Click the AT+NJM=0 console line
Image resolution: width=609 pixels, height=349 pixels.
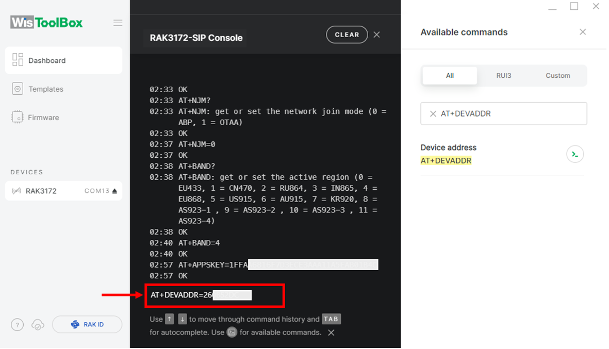point(196,144)
